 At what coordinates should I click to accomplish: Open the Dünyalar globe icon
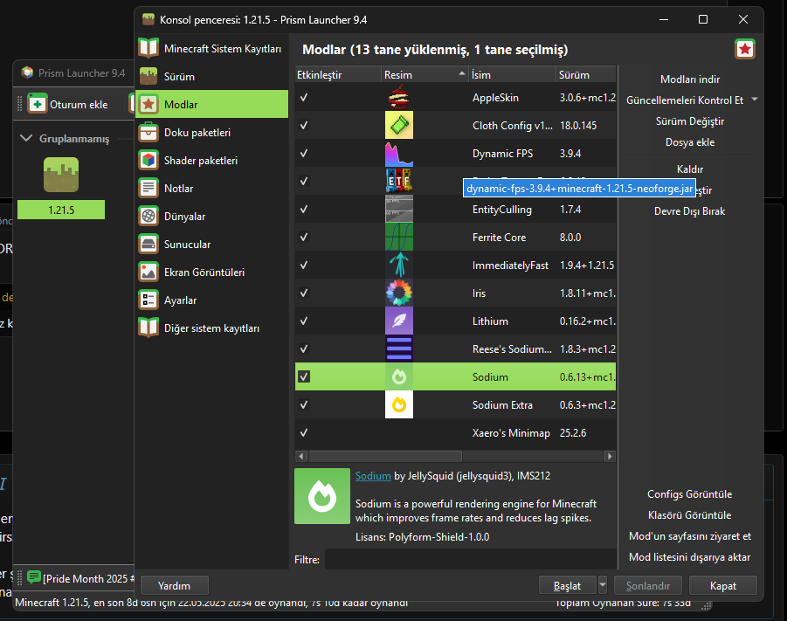148,216
